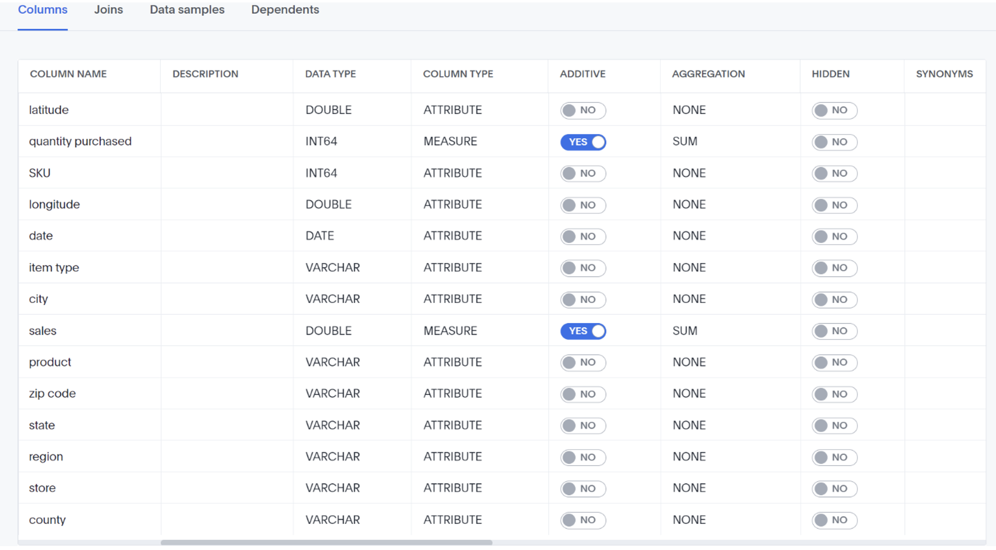Hide the quantity purchased column

(834, 142)
